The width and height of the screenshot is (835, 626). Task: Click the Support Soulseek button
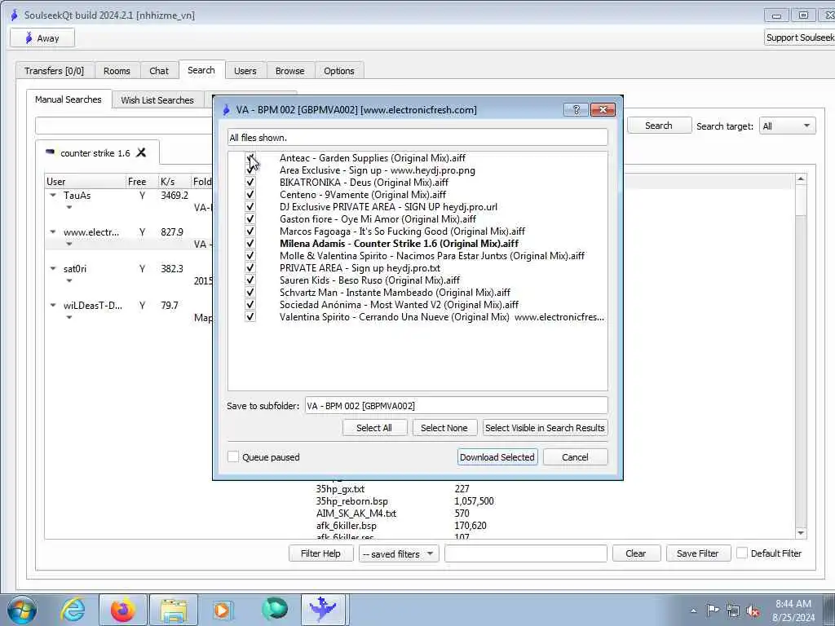[x=800, y=37]
